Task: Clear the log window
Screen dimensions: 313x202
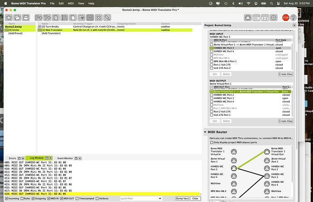Action: (x=195, y=198)
